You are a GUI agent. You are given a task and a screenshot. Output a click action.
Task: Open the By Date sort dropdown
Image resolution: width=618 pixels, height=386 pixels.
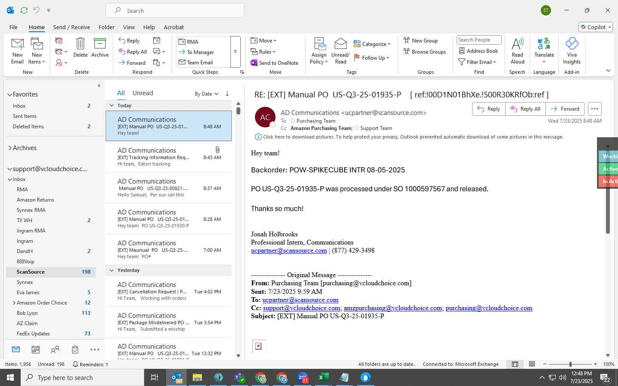(206, 94)
